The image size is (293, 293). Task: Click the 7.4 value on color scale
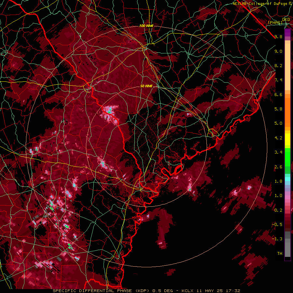278,80
